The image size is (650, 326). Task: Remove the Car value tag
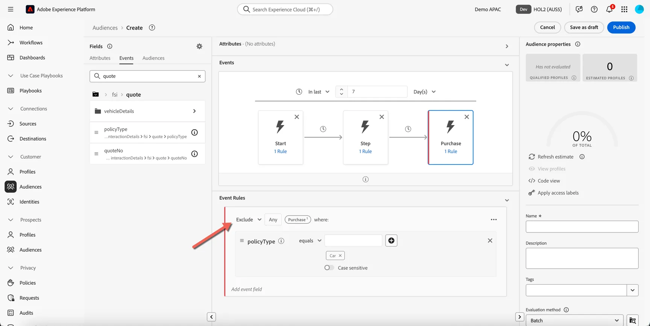pyautogui.click(x=340, y=256)
